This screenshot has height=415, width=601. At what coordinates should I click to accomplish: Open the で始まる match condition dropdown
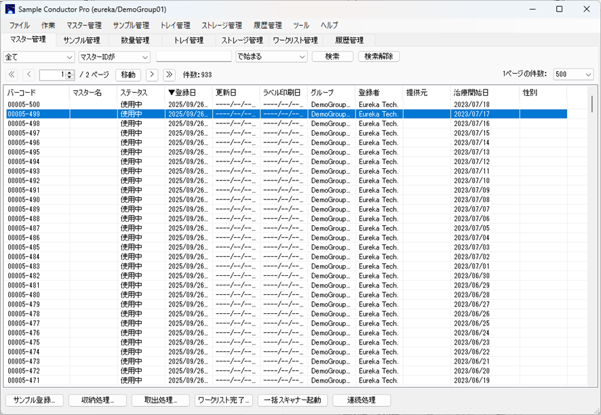point(271,57)
